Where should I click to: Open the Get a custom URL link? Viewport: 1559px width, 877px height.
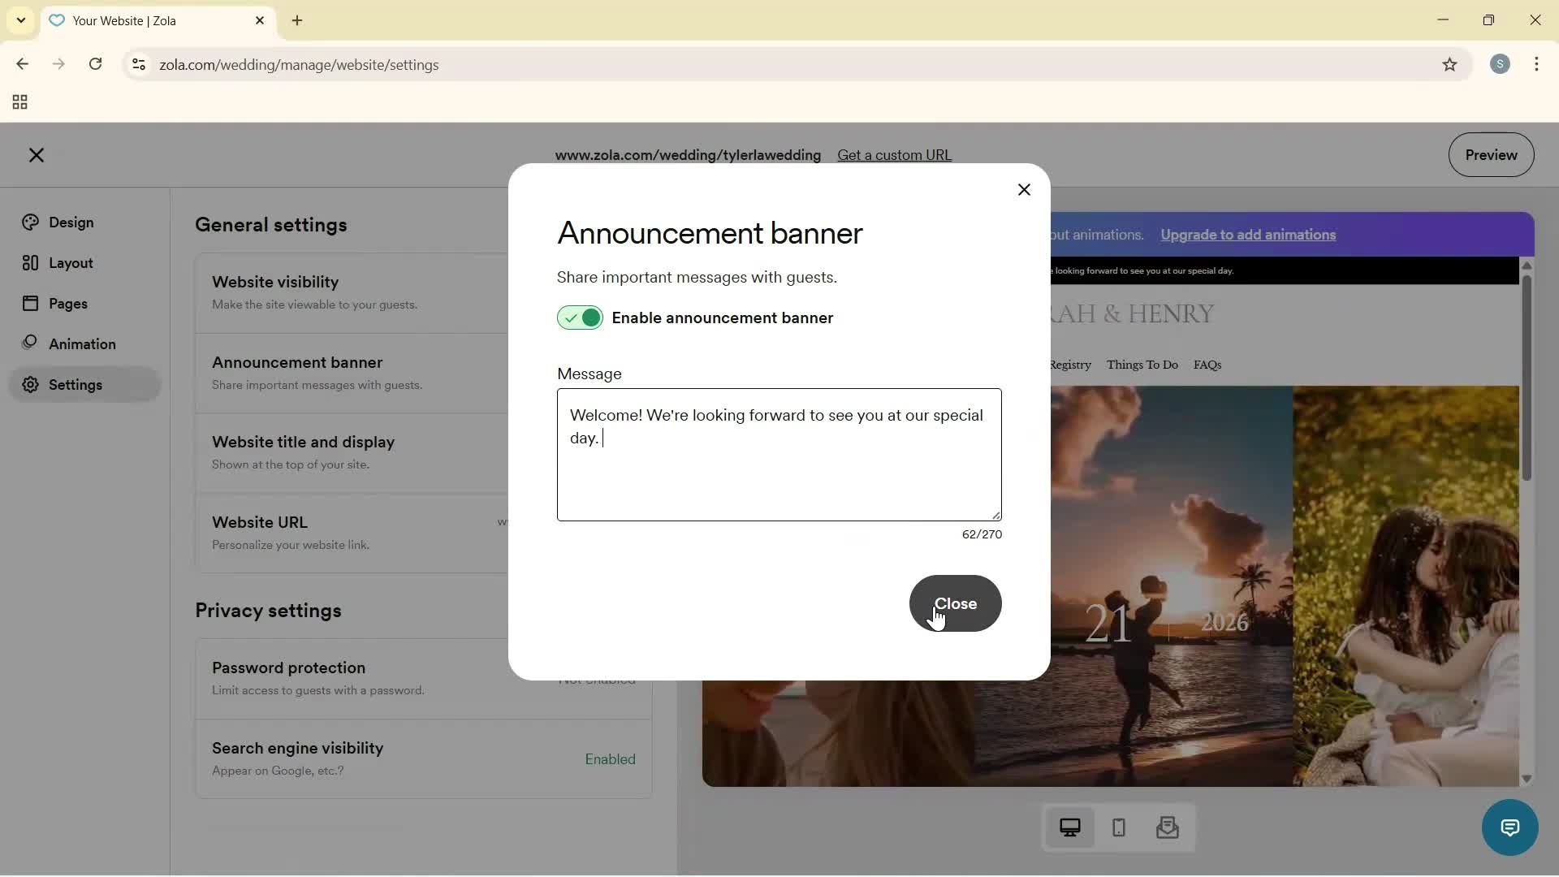(x=894, y=155)
